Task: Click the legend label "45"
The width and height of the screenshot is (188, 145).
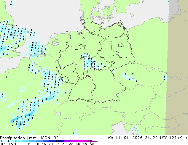Action: point(85,144)
